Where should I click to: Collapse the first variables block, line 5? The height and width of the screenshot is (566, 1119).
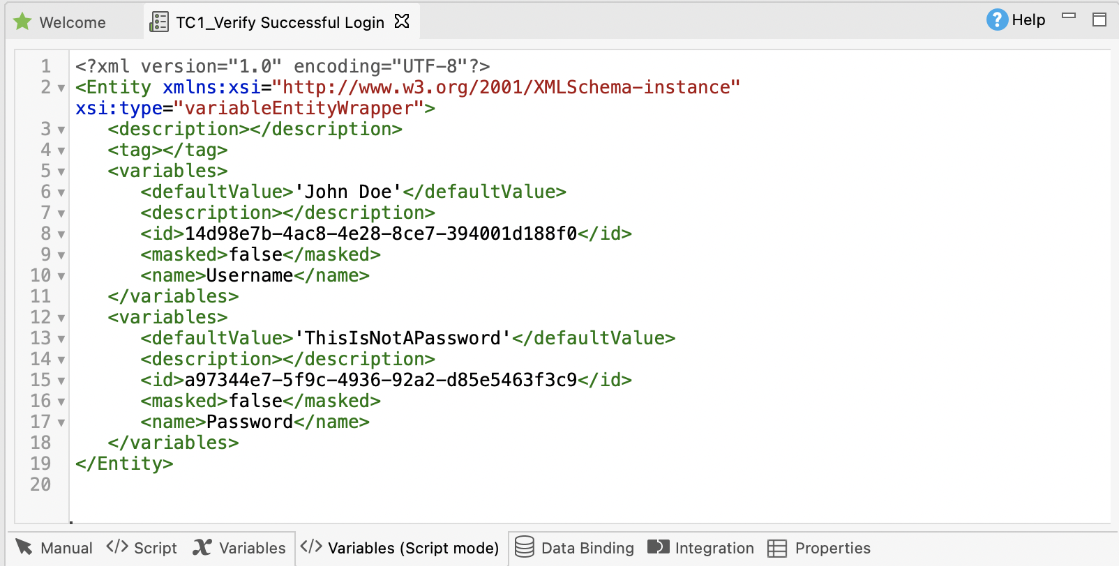[61, 172]
